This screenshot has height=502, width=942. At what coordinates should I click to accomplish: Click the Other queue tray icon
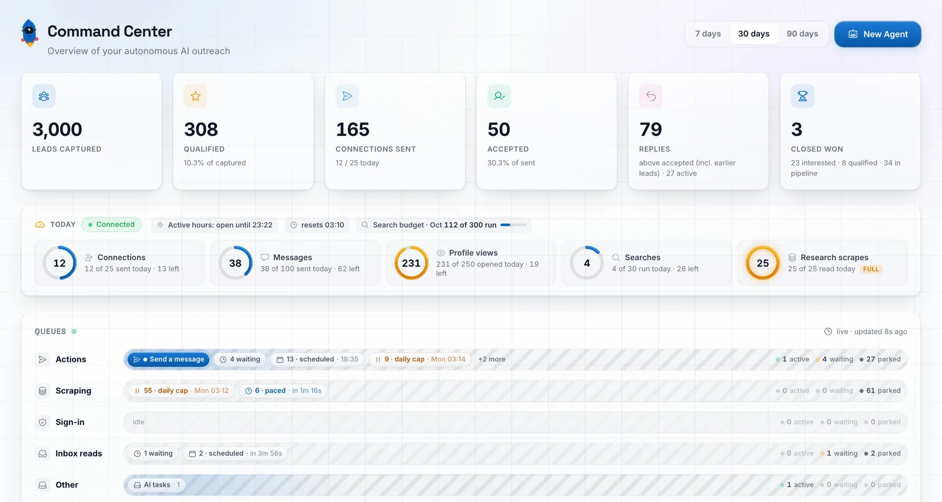click(x=42, y=485)
